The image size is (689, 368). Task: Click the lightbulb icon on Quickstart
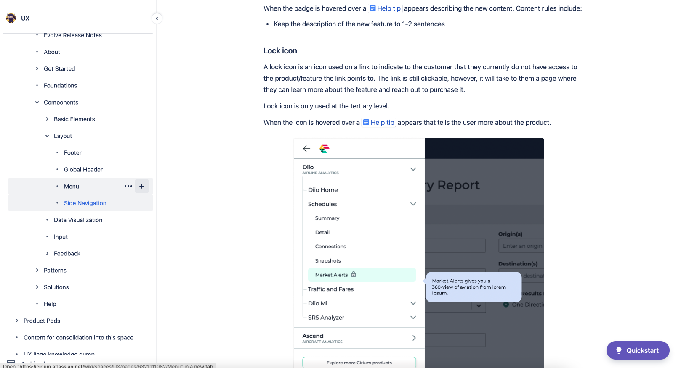point(619,350)
